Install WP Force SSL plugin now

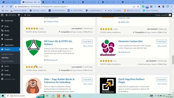pos(87,42)
